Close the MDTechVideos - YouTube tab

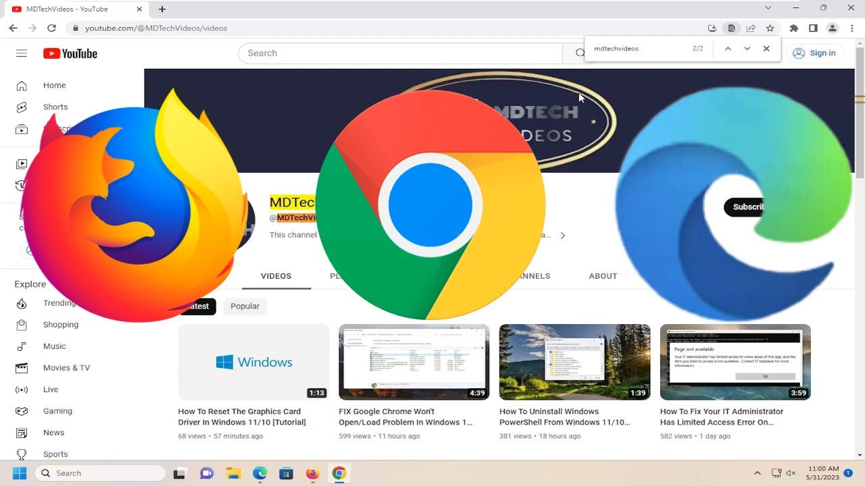(140, 9)
